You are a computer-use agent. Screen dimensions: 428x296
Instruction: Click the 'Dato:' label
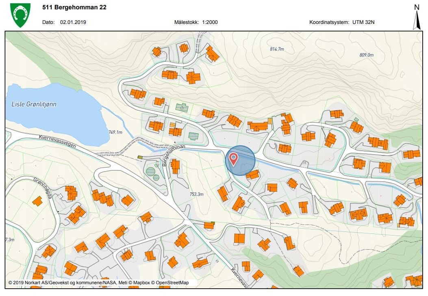48,22
